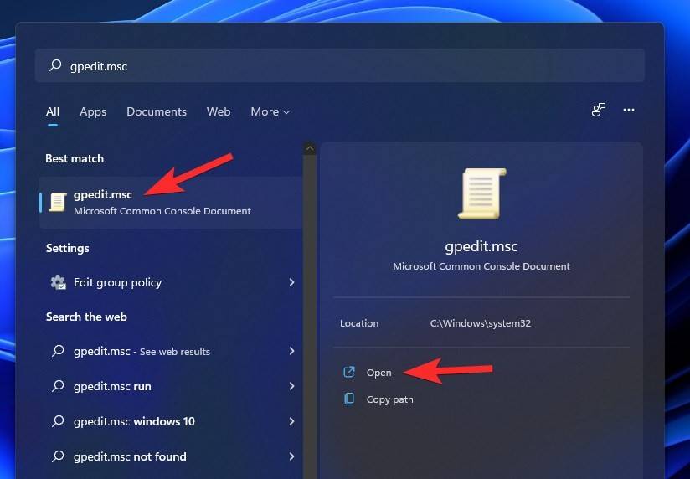Open the feedback people icon near top right

click(598, 110)
